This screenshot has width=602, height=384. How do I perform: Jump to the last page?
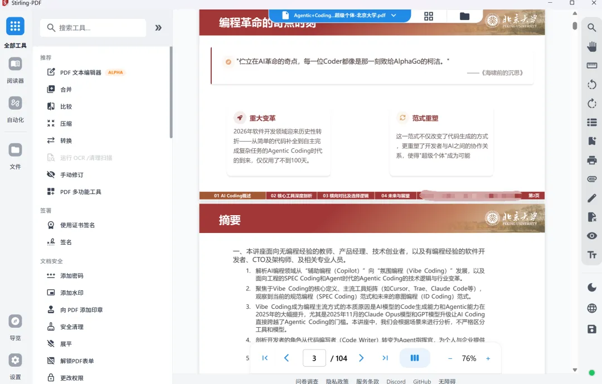click(x=385, y=358)
